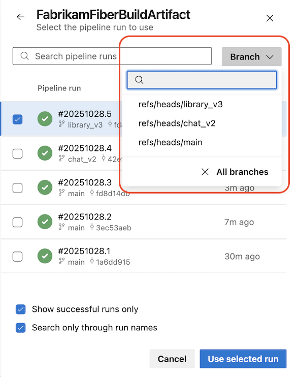Click the green success icon for run #20251028.5
Screen dimensions: 297x377
[x=45, y=119]
